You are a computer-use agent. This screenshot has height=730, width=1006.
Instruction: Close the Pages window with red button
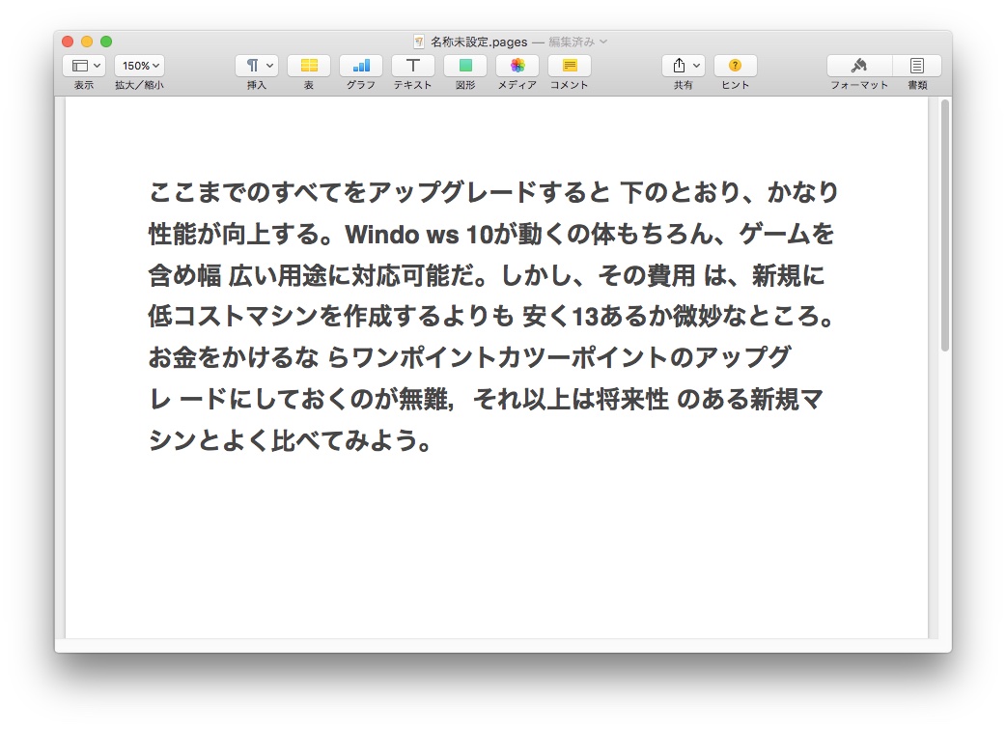pos(68,42)
